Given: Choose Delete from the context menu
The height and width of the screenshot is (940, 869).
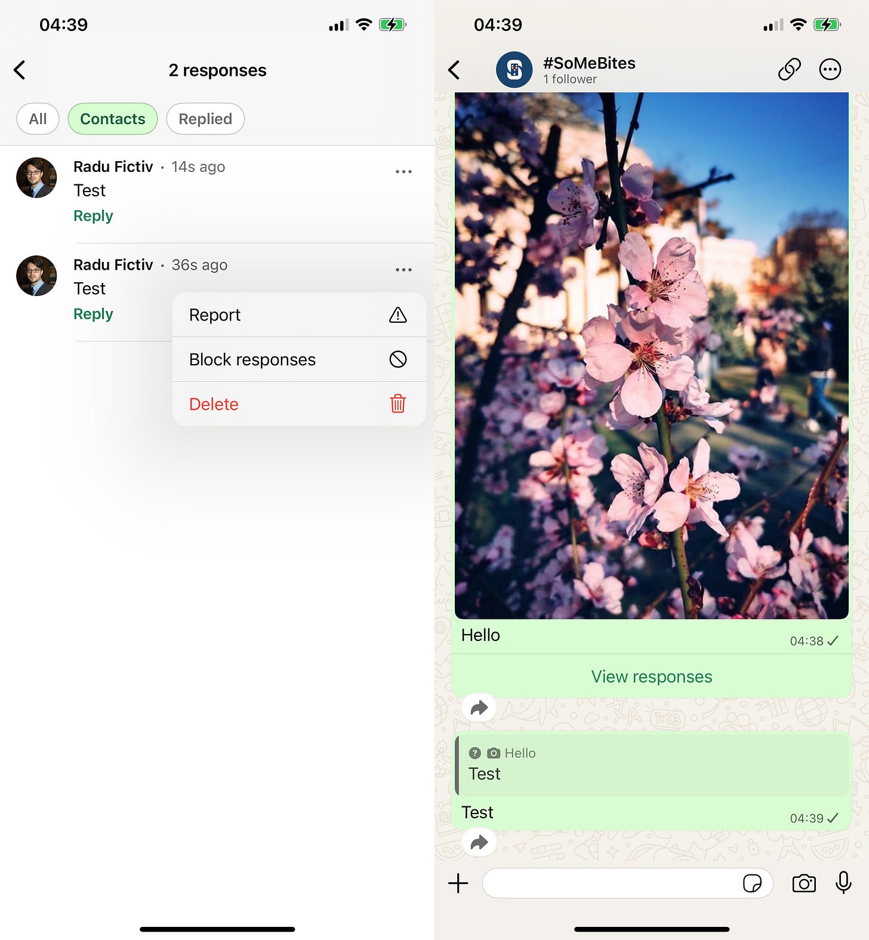Looking at the screenshot, I should click(x=299, y=404).
